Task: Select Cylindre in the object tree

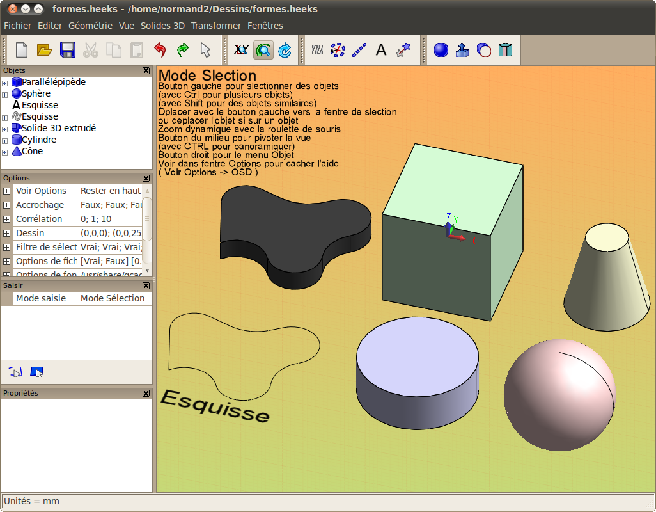Action: click(39, 140)
